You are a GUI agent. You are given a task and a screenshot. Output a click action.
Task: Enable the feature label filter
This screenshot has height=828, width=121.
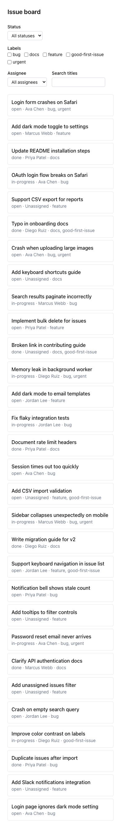[x=45, y=54]
